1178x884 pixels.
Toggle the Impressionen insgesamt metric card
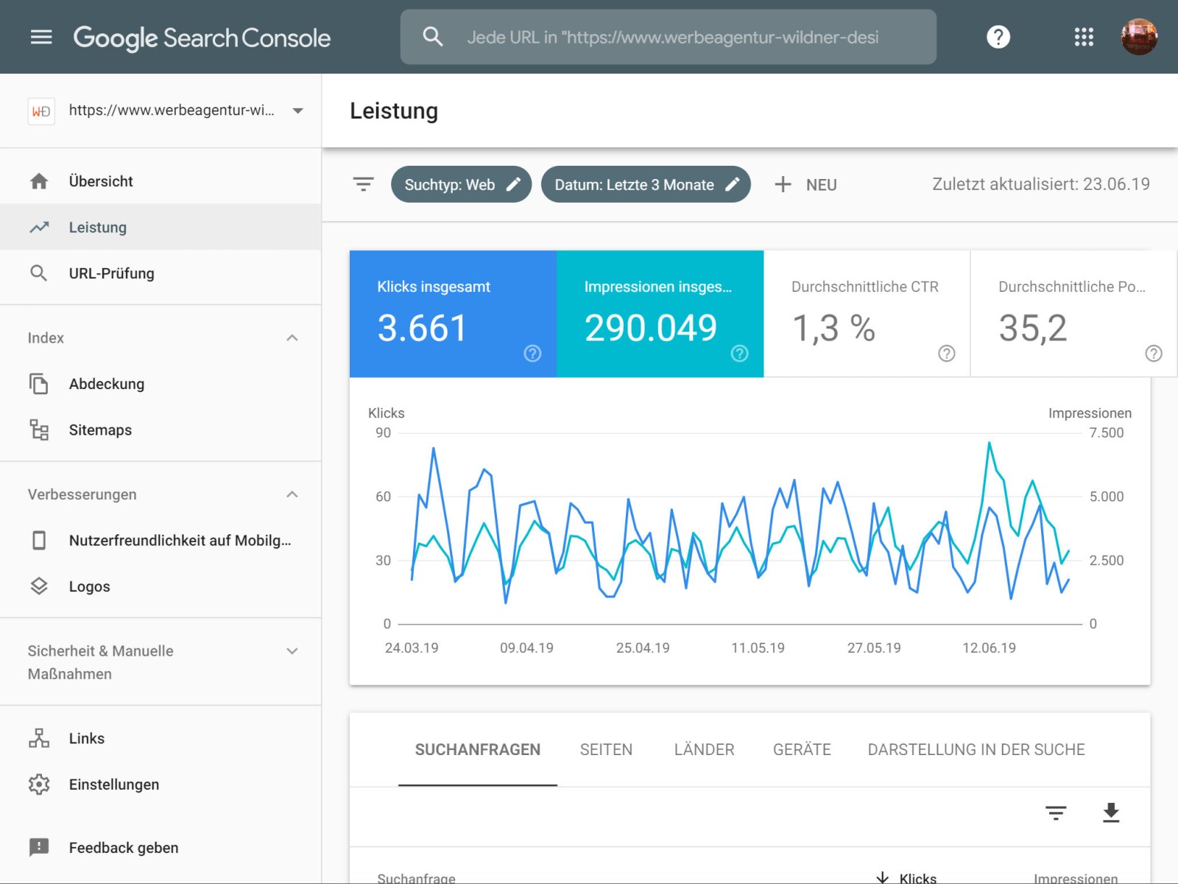tap(660, 315)
